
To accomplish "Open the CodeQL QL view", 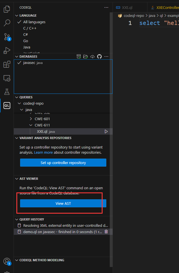I will (x=7, y=106).
